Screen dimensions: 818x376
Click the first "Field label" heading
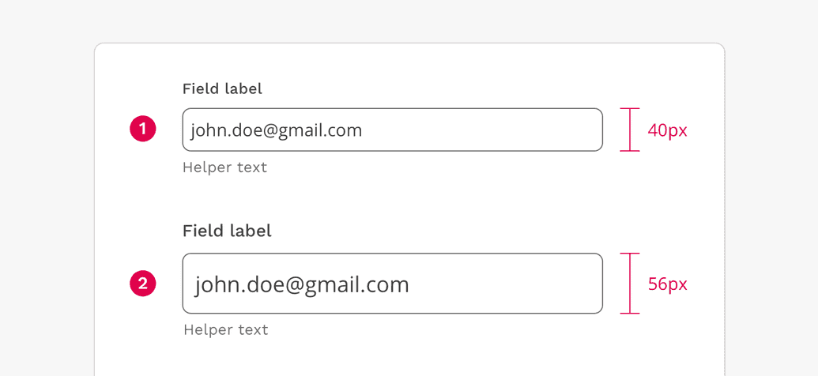coord(222,89)
